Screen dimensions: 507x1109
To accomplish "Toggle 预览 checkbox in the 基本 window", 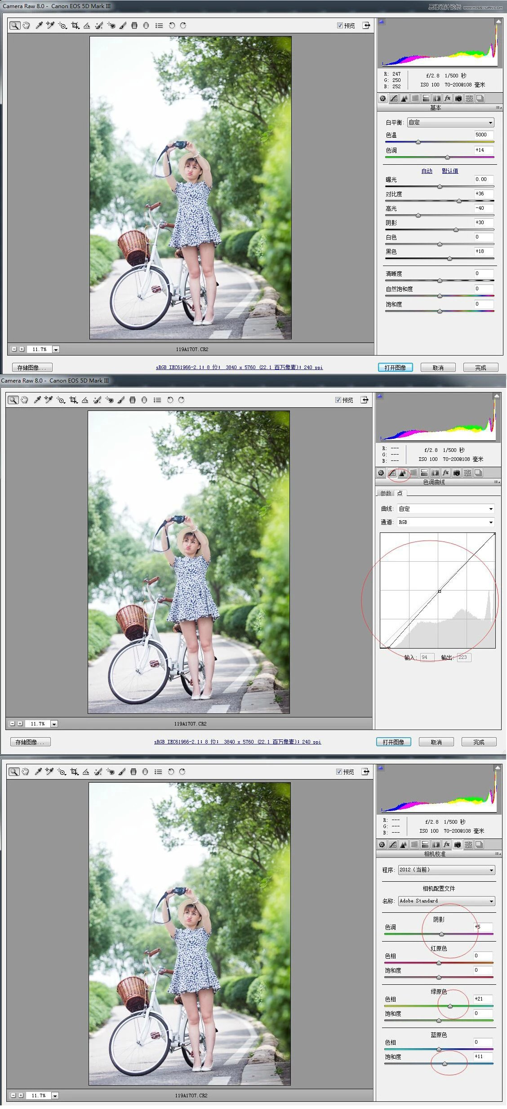I will point(340,26).
